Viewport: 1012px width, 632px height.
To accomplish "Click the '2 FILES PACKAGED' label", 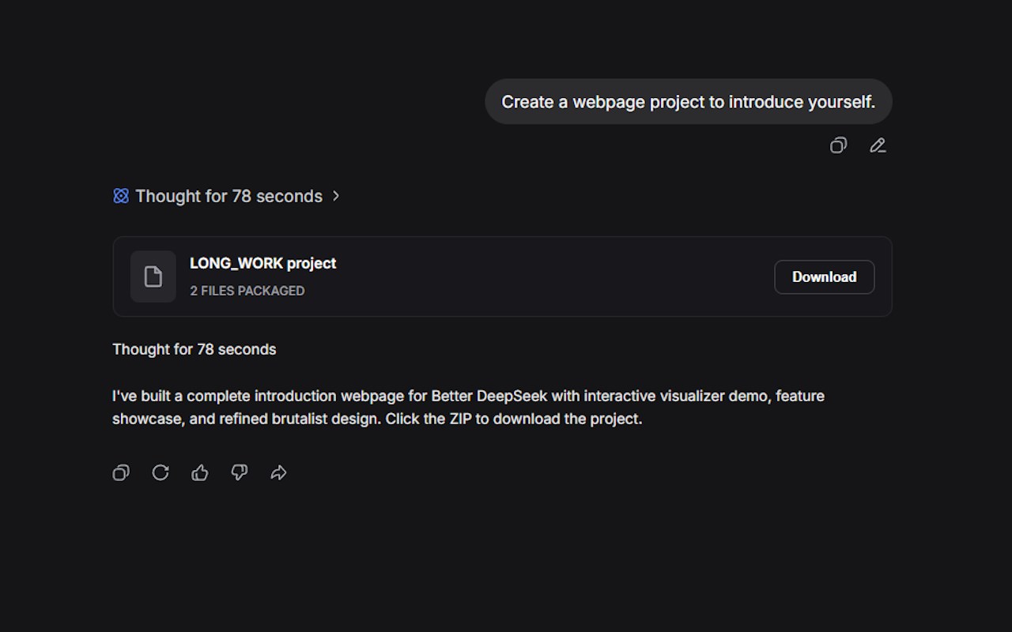I will click(x=247, y=291).
